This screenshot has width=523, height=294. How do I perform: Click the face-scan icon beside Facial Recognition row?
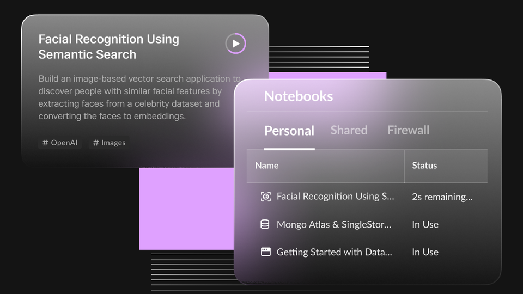tap(265, 197)
